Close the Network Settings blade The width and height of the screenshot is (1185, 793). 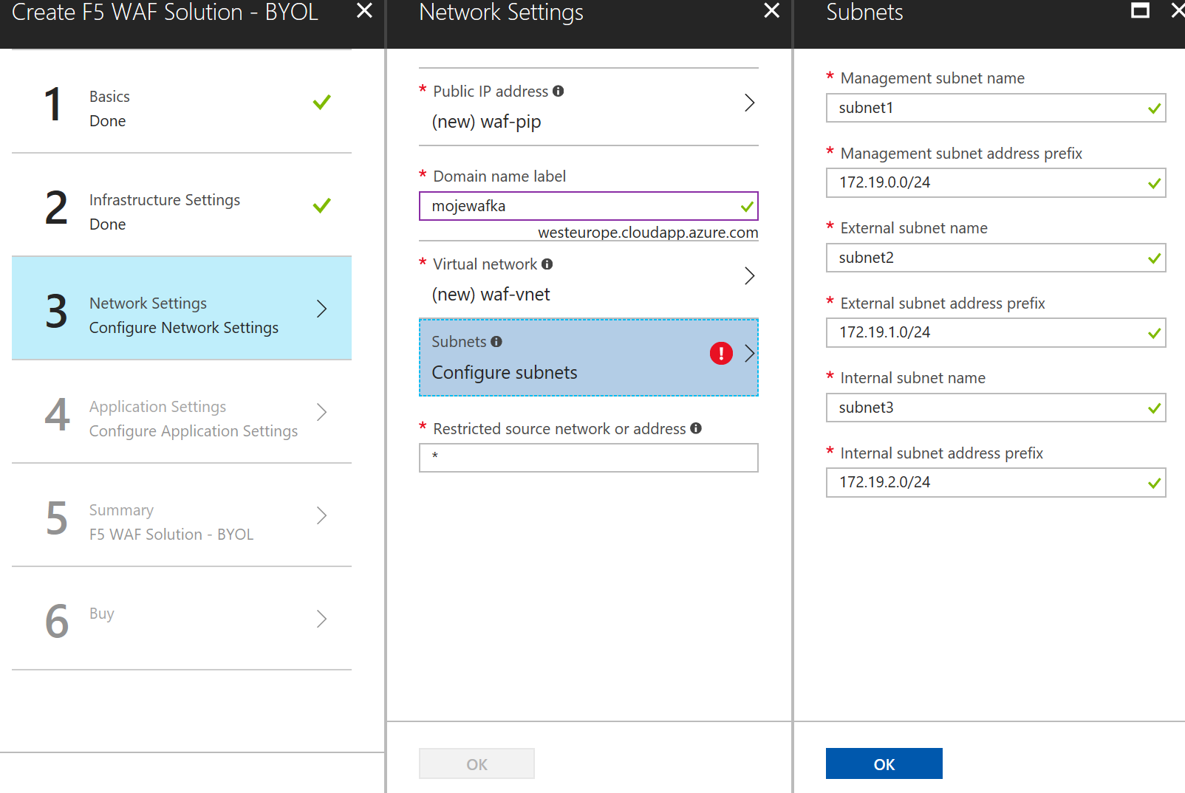(x=771, y=10)
